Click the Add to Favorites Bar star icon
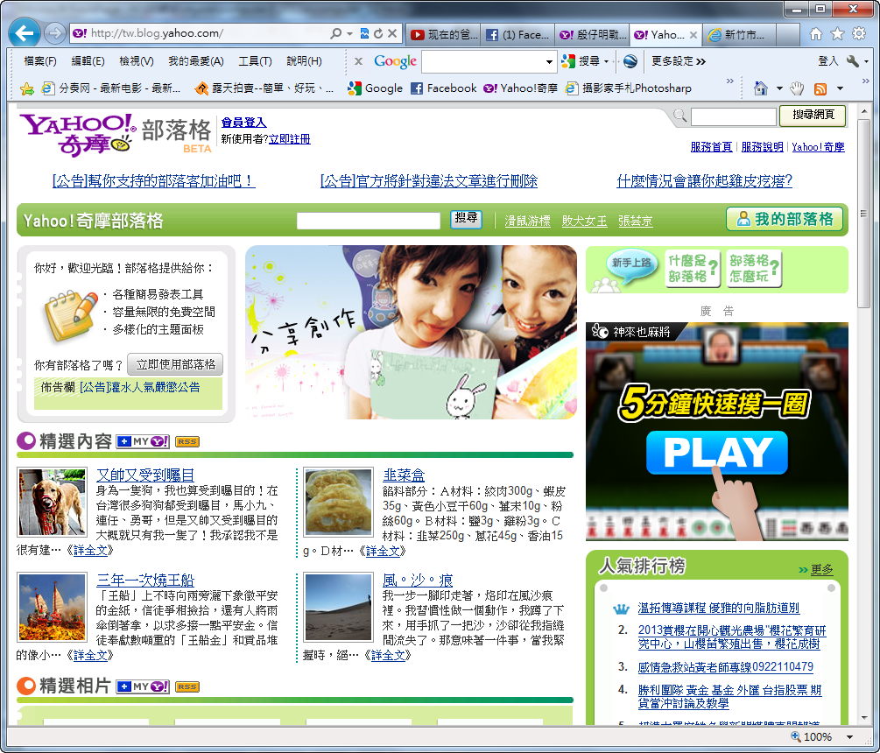Viewport: 880px width, 753px height. click(x=26, y=88)
